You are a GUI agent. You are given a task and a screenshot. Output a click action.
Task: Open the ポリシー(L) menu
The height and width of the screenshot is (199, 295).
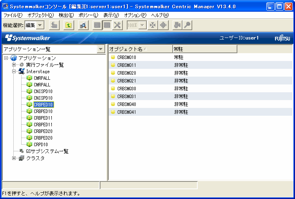(88, 15)
